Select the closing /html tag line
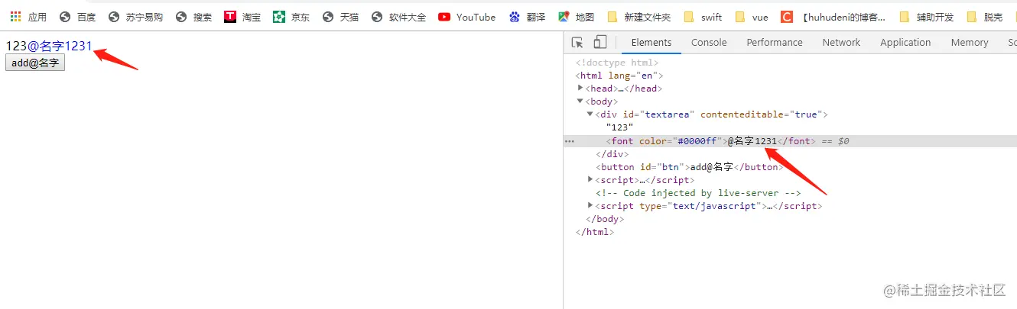 point(595,232)
